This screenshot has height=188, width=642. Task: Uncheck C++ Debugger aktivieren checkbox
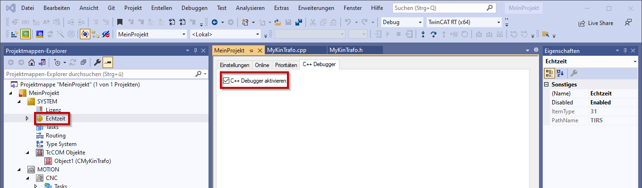[226, 81]
